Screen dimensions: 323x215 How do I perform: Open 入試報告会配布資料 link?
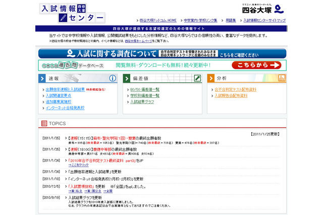tap(231, 96)
